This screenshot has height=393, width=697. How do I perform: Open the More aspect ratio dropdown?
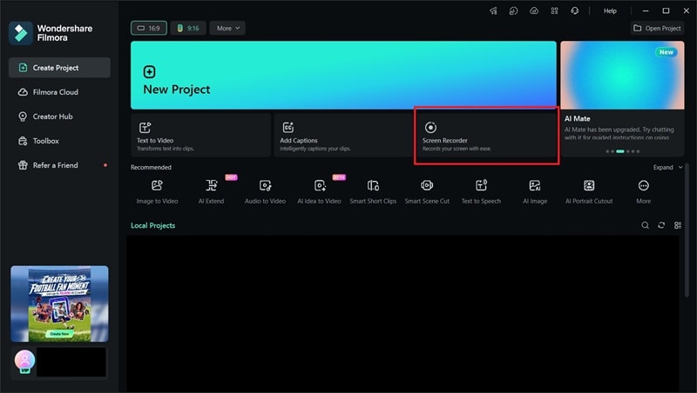point(227,28)
